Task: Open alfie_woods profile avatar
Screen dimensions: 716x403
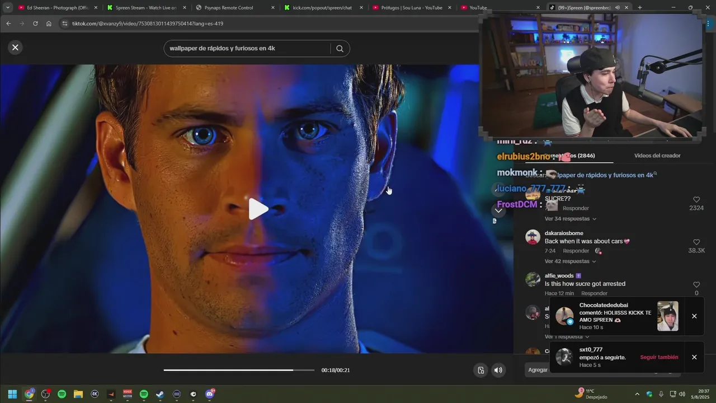Action: coord(533,279)
